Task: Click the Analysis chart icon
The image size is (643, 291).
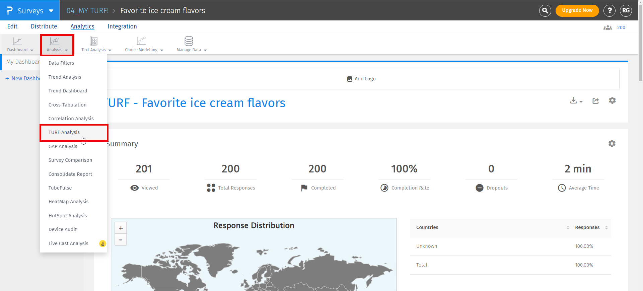Action: (55, 41)
